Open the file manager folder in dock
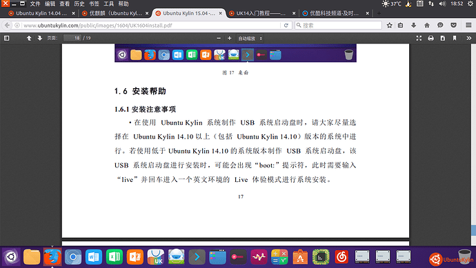The image size is (476, 268). pos(32,257)
